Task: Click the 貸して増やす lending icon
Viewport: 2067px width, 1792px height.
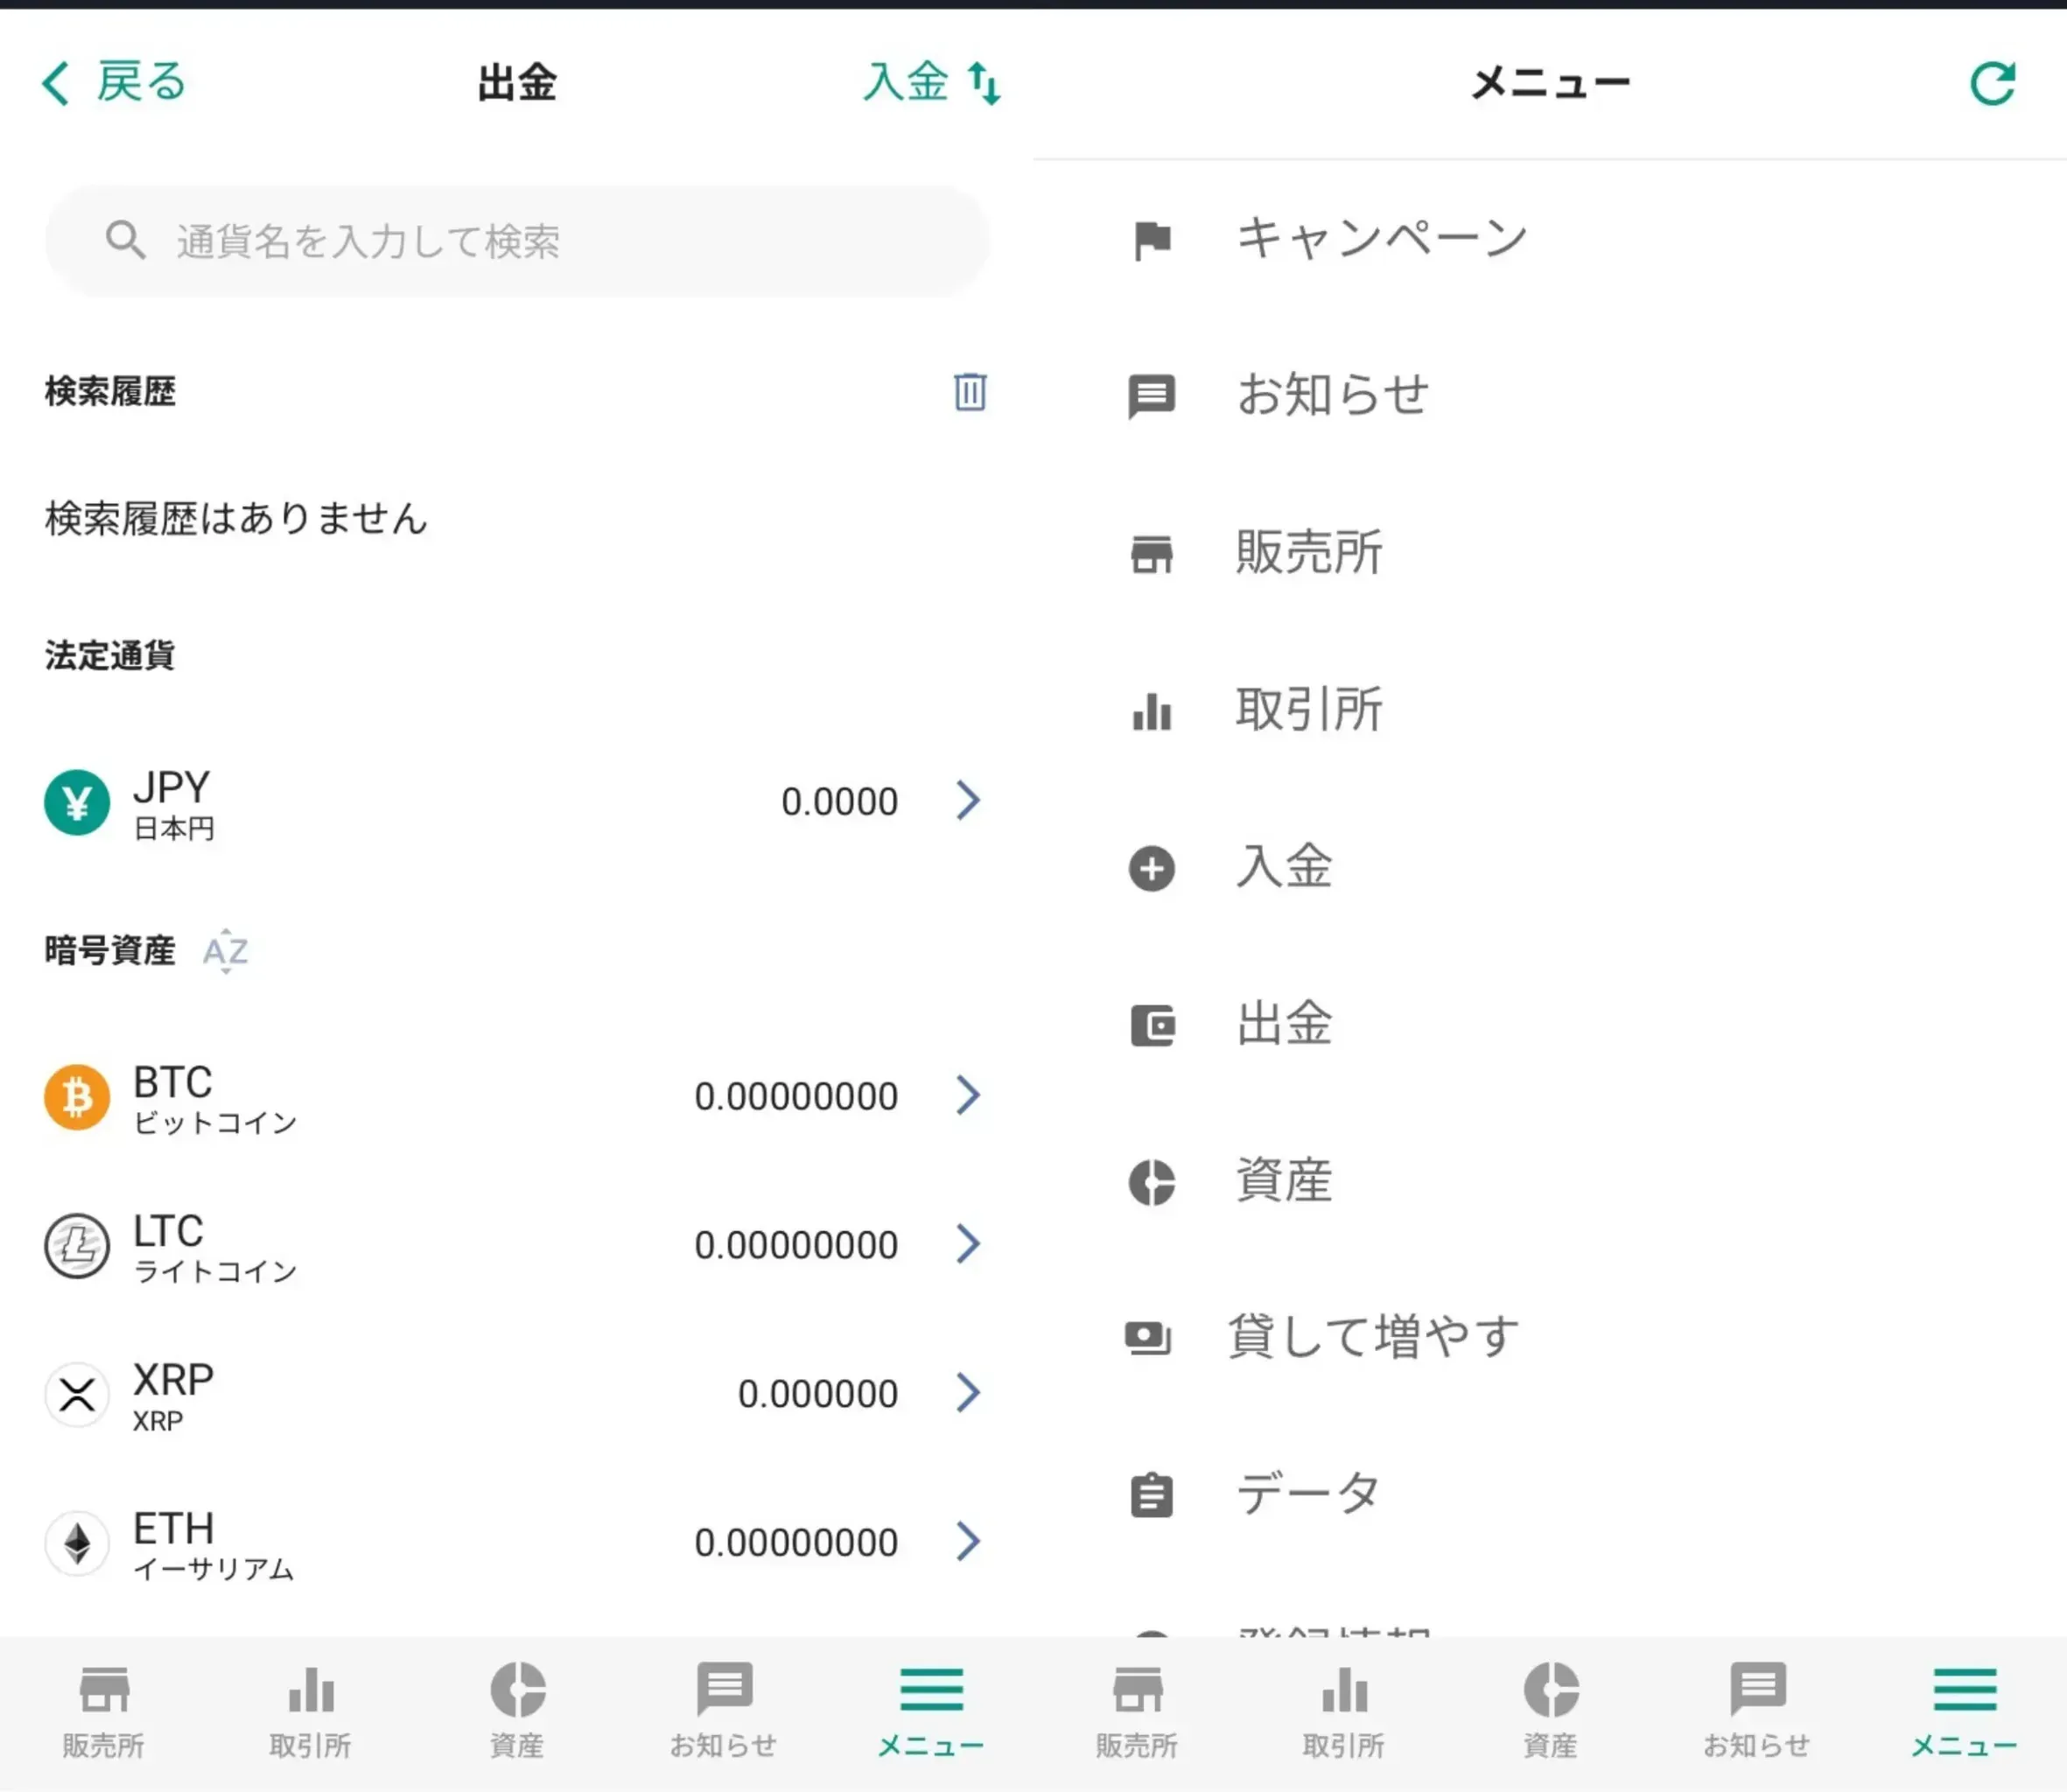Action: point(1148,1338)
